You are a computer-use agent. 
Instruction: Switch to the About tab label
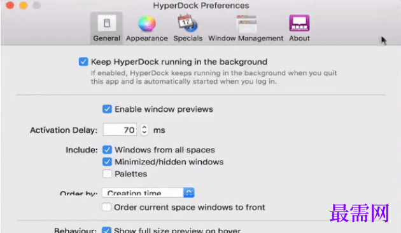pyautogui.click(x=299, y=38)
